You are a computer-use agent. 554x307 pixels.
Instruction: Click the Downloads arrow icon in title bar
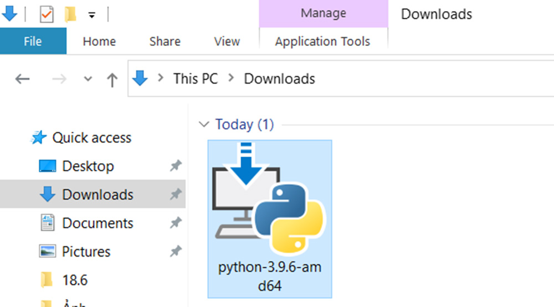[9, 13]
